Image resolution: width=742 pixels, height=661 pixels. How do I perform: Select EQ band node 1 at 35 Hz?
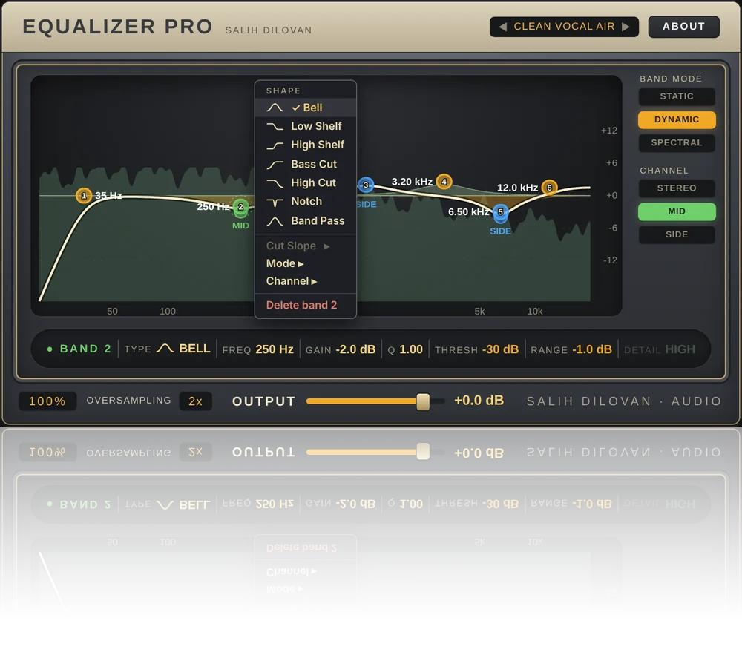(84, 195)
